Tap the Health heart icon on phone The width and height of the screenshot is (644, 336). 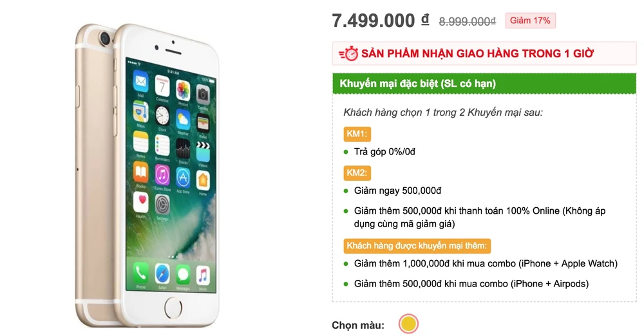pyautogui.click(x=141, y=201)
